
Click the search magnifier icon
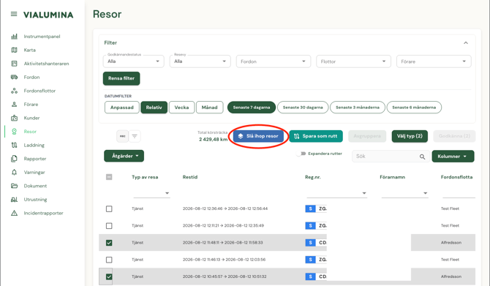422,157
